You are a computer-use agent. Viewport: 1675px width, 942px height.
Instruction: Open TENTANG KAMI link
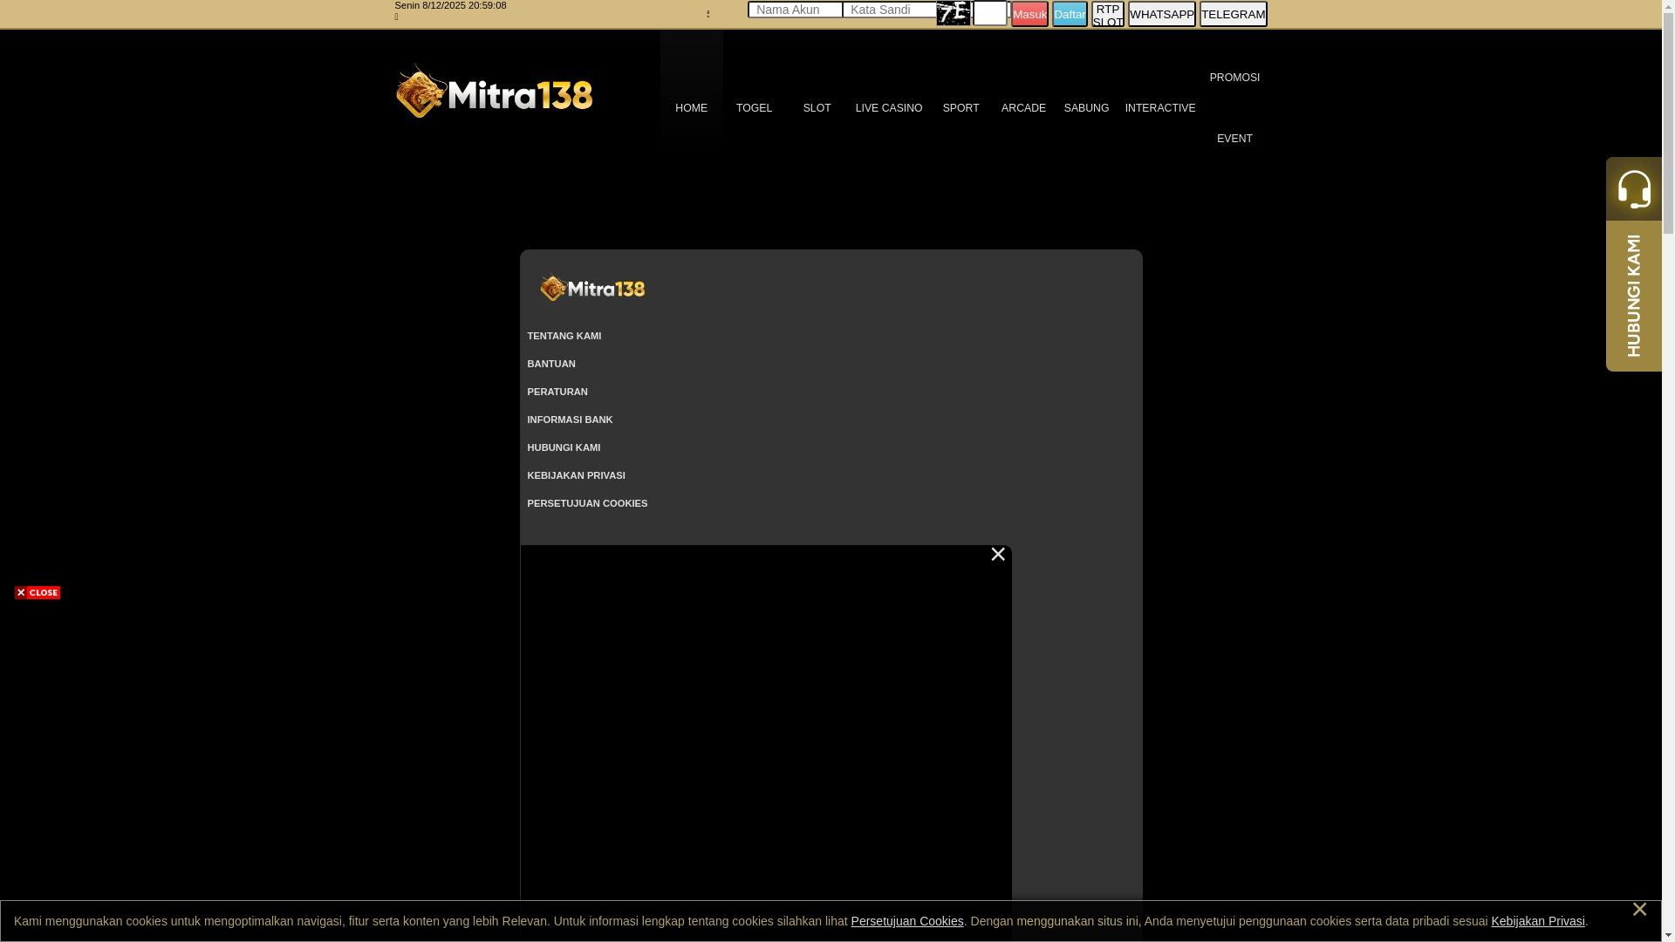564,336
